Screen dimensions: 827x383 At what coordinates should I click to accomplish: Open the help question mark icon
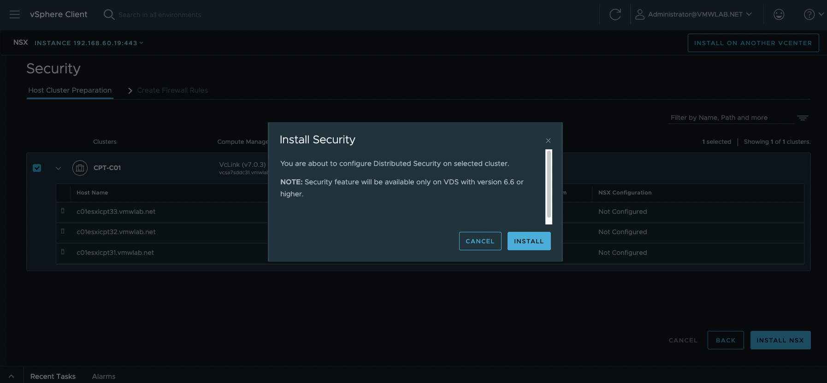[809, 14]
